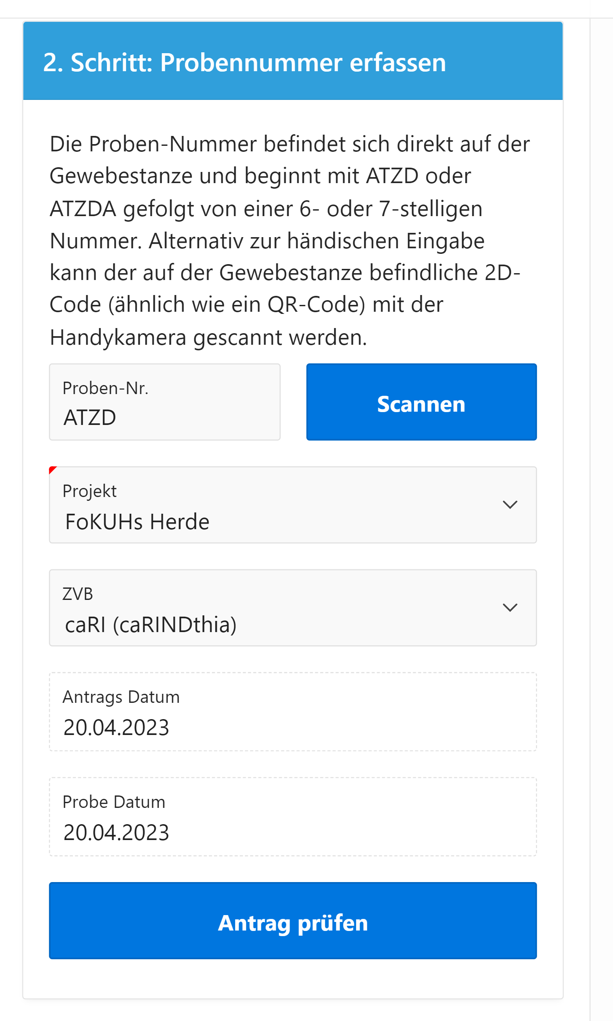
Task: Select the Probe Datum field
Action: pyautogui.click(x=293, y=817)
